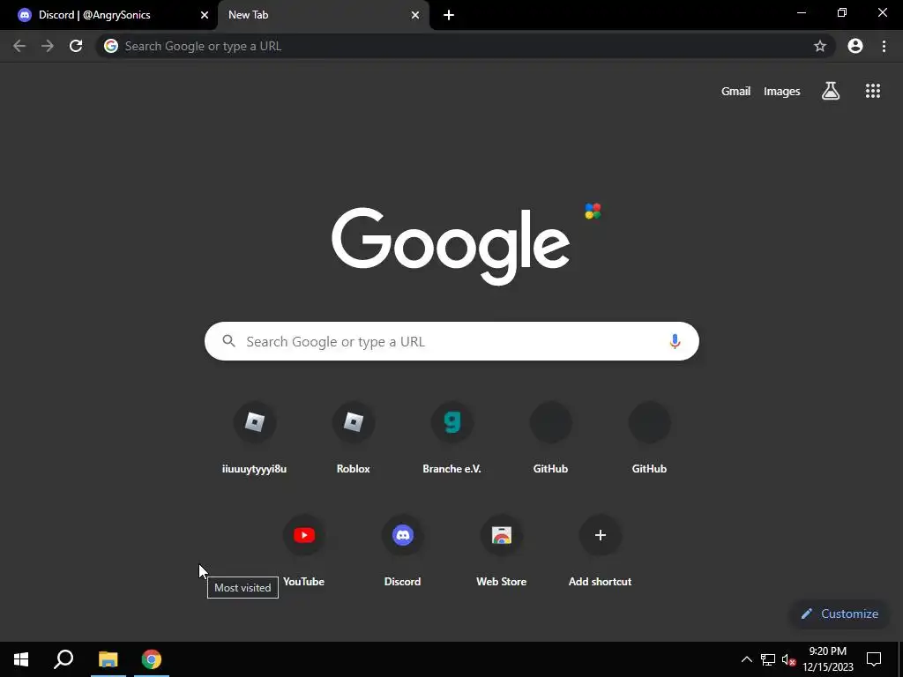Viewport: 903px width, 677px height.
Task: Reload the page with the refresh icon
Action: coord(76,46)
